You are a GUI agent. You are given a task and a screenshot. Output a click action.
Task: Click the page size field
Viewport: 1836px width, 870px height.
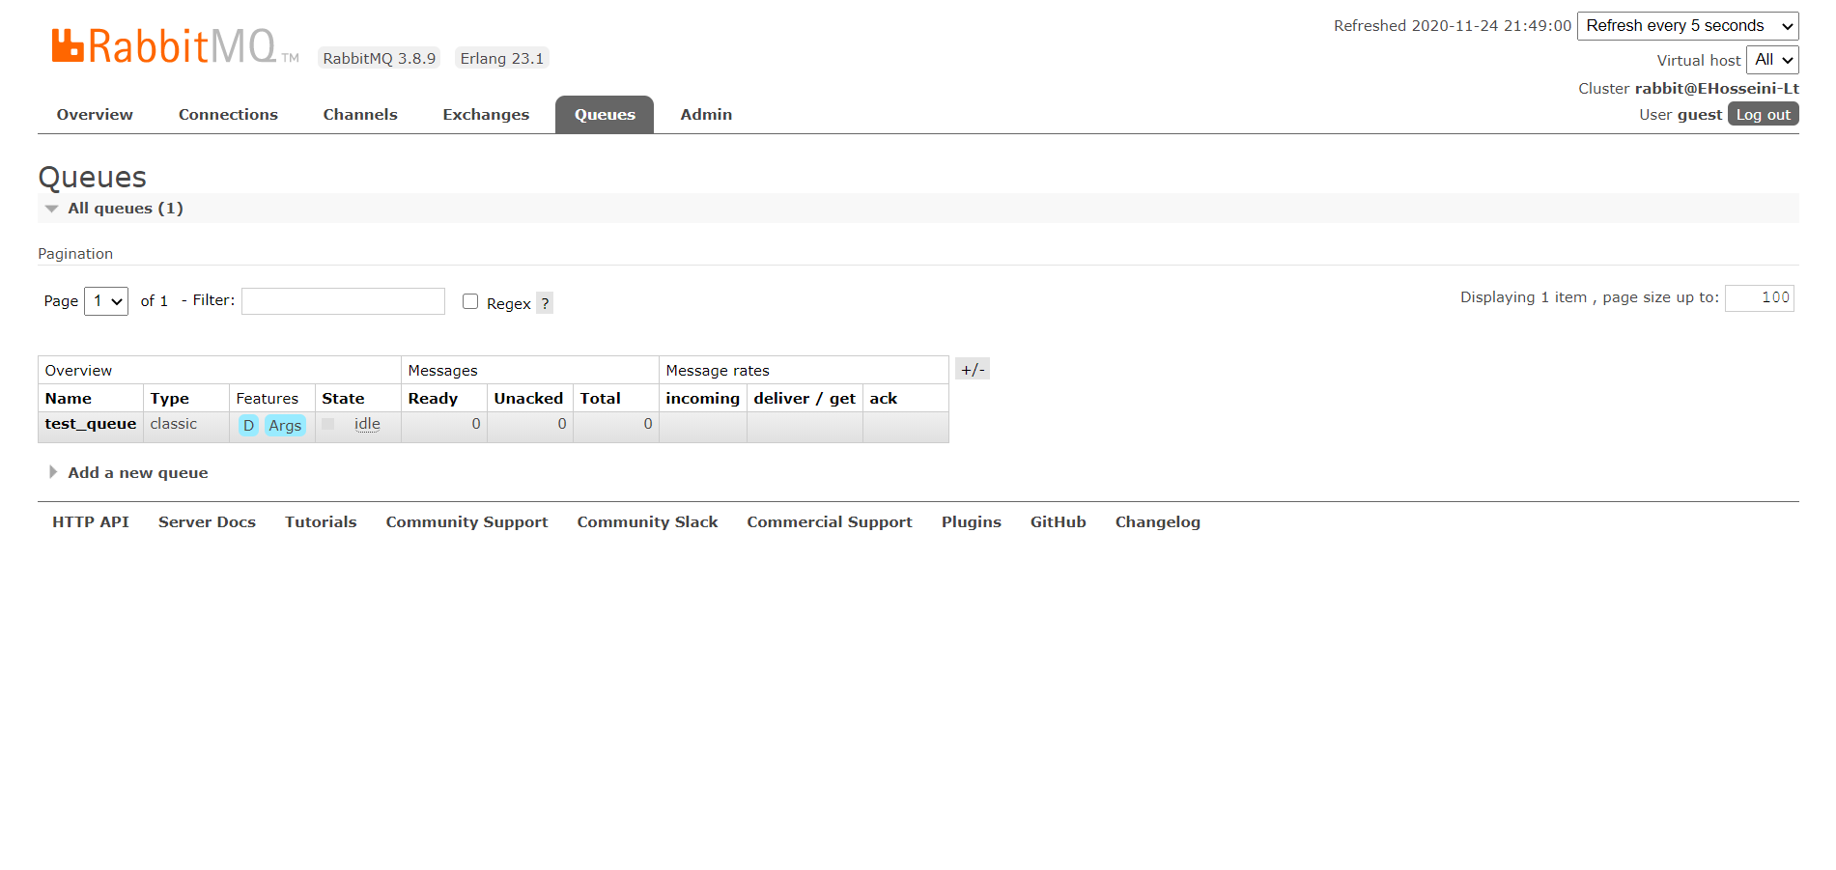pyautogui.click(x=1760, y=297)
